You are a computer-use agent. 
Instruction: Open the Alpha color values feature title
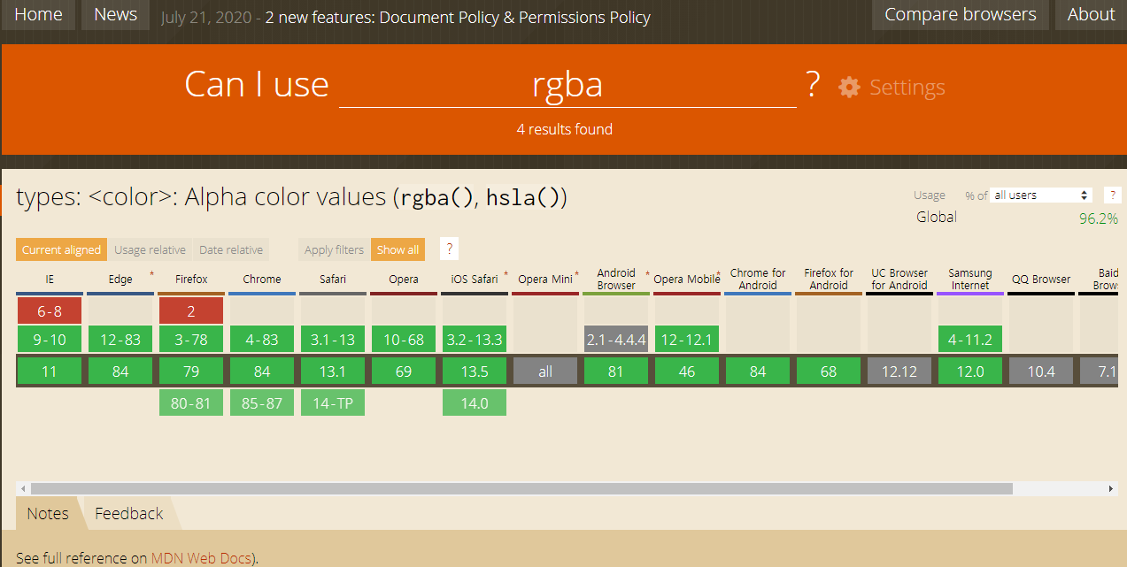click(x=291, y=196)
